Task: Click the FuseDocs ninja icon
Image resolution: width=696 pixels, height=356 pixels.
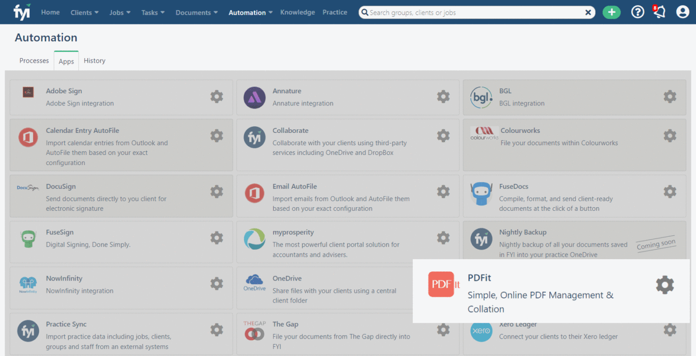Action: click(481, 193)
